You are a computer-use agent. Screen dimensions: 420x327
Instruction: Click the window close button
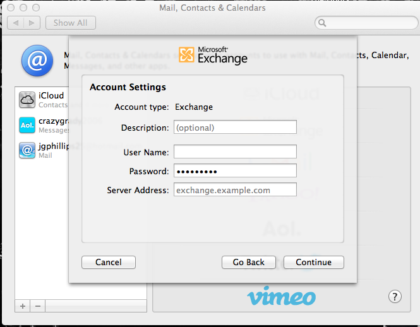click(x=11, y=8)
